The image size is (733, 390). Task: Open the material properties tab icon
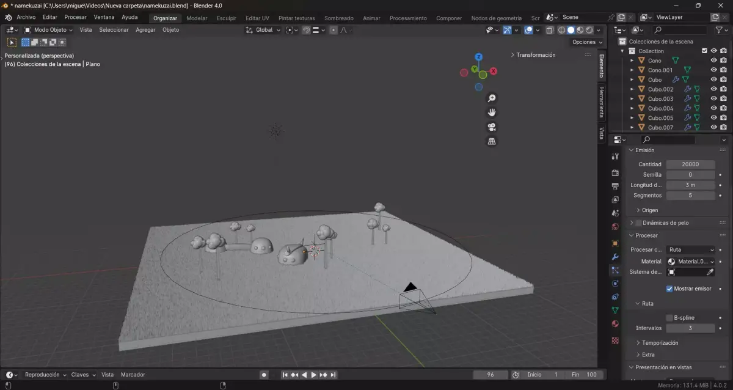[615, 324]
